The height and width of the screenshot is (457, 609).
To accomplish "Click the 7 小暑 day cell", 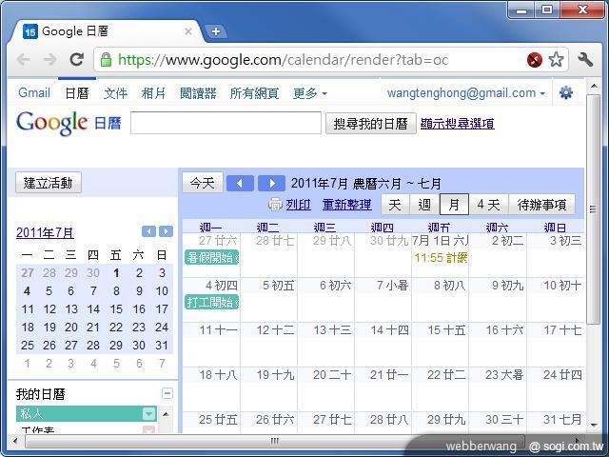I will (383, 300).
